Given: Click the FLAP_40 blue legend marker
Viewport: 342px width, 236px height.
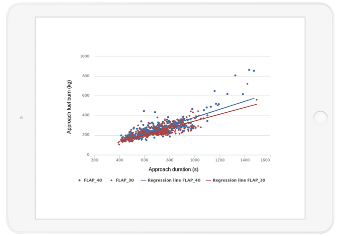Looking at the screenshot, I should point(79,180).
